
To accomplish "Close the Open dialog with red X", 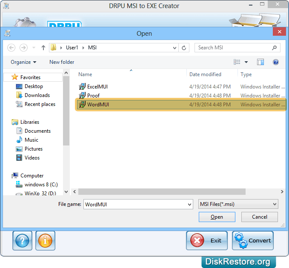I will (x=279, y=31).
